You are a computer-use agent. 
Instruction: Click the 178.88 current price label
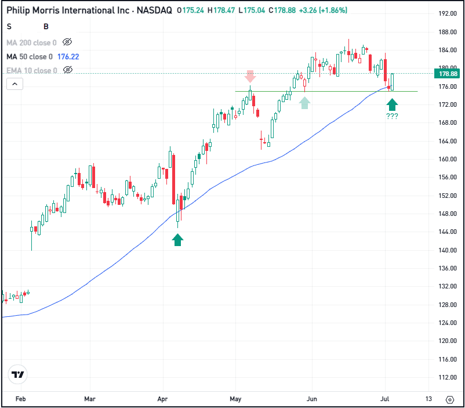click(x=448, y=74)
